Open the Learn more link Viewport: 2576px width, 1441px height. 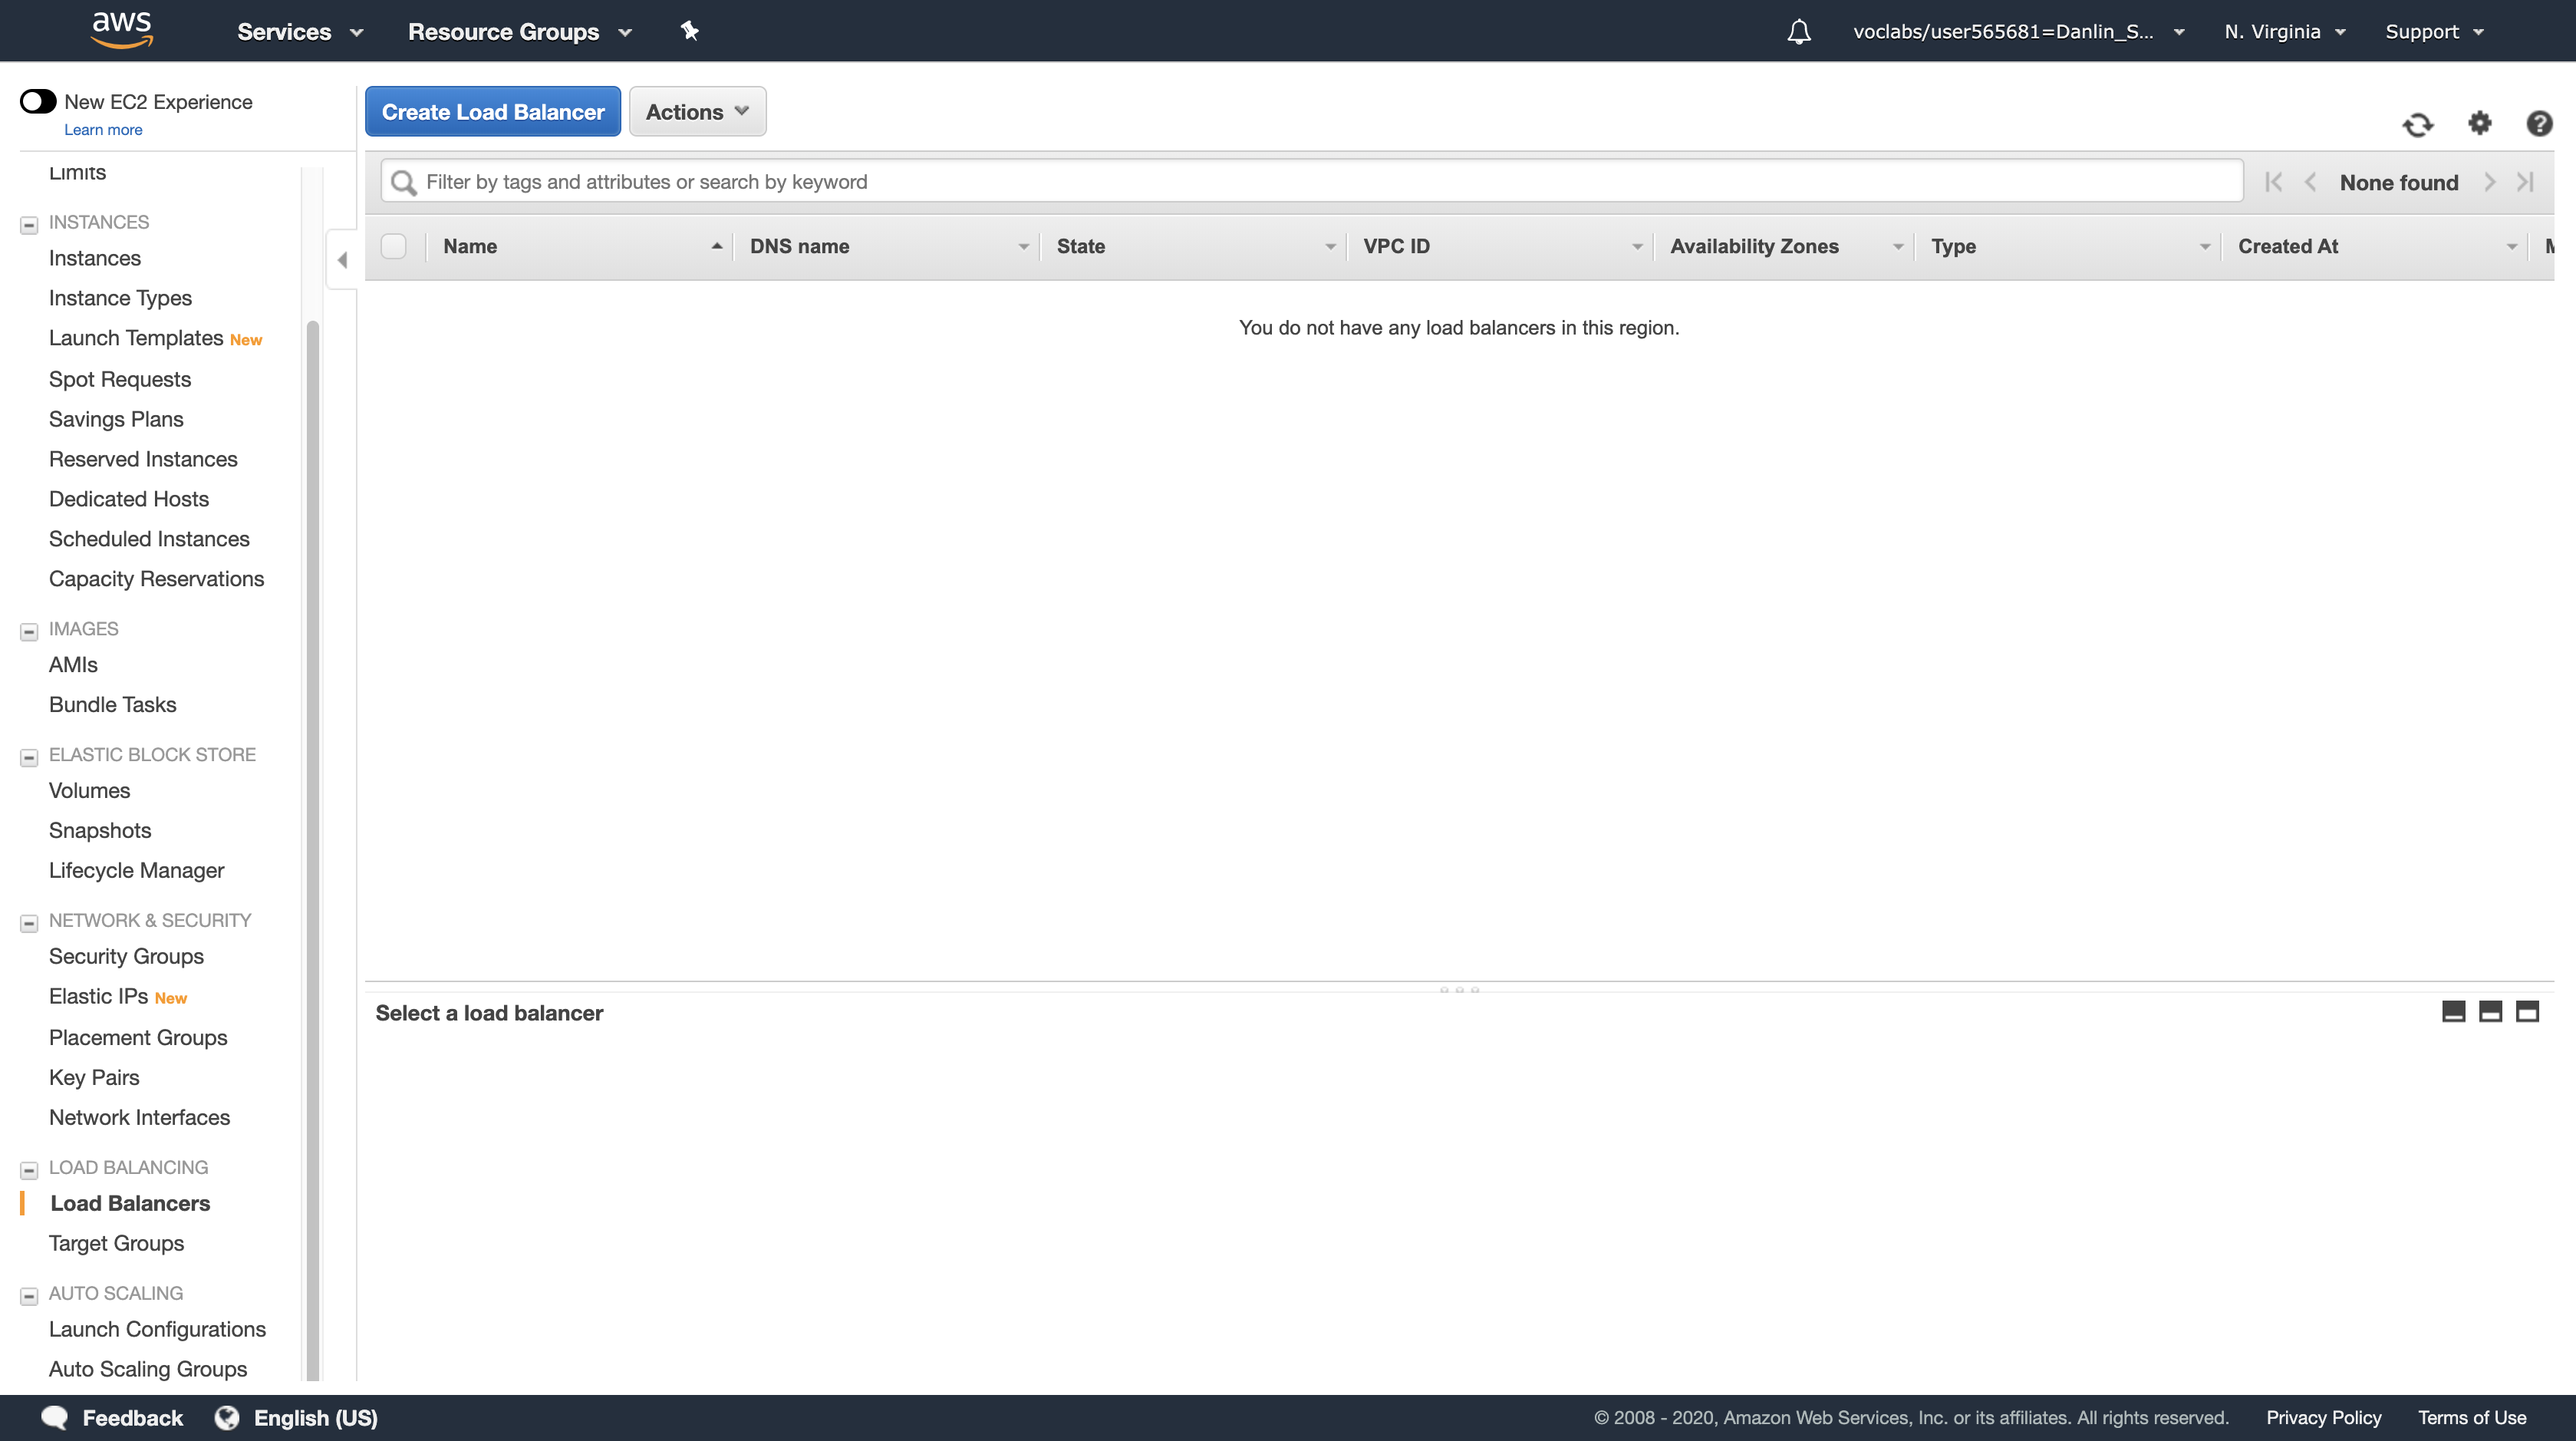tap(103, 130)
